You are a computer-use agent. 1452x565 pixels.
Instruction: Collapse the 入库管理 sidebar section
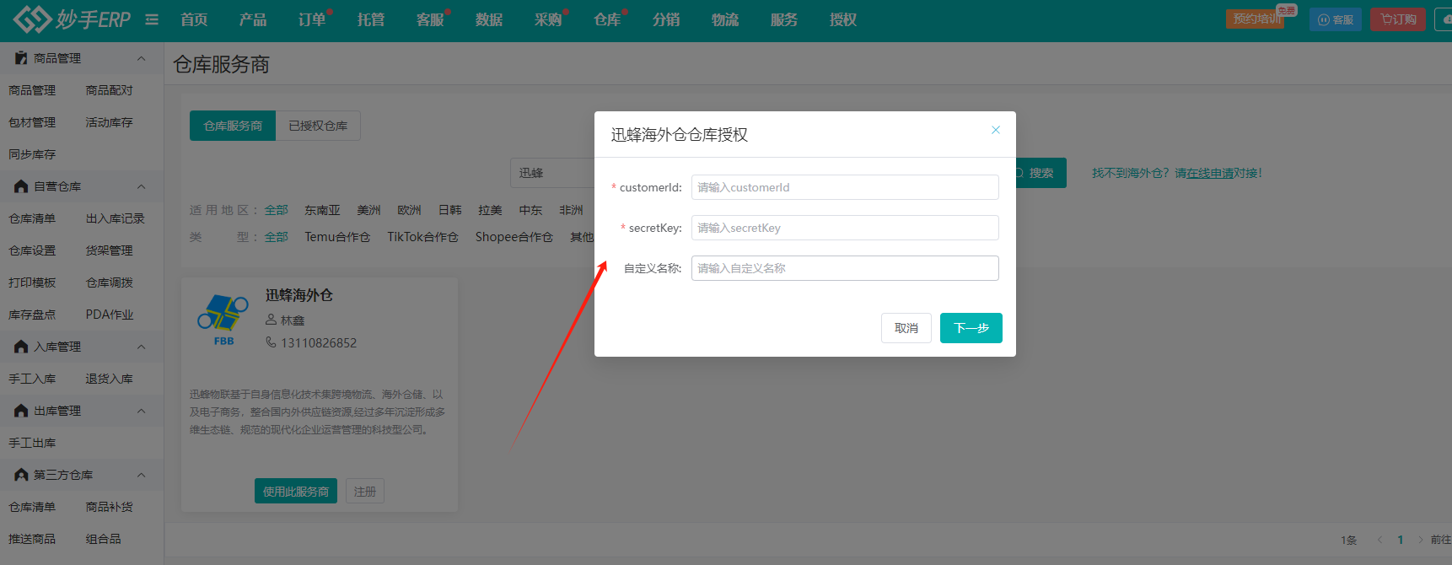tap(142, 347)
